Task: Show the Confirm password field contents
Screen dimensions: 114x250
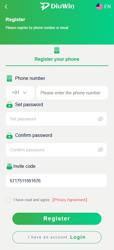Action: click(x=101, y=150)
